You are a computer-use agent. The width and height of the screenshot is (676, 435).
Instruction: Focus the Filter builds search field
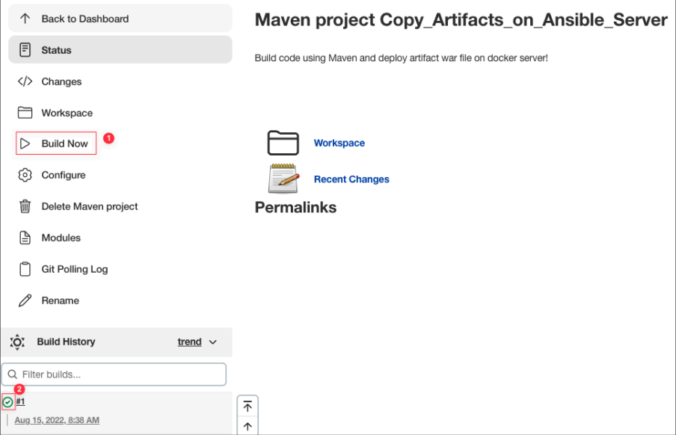[x=114, y=374]
